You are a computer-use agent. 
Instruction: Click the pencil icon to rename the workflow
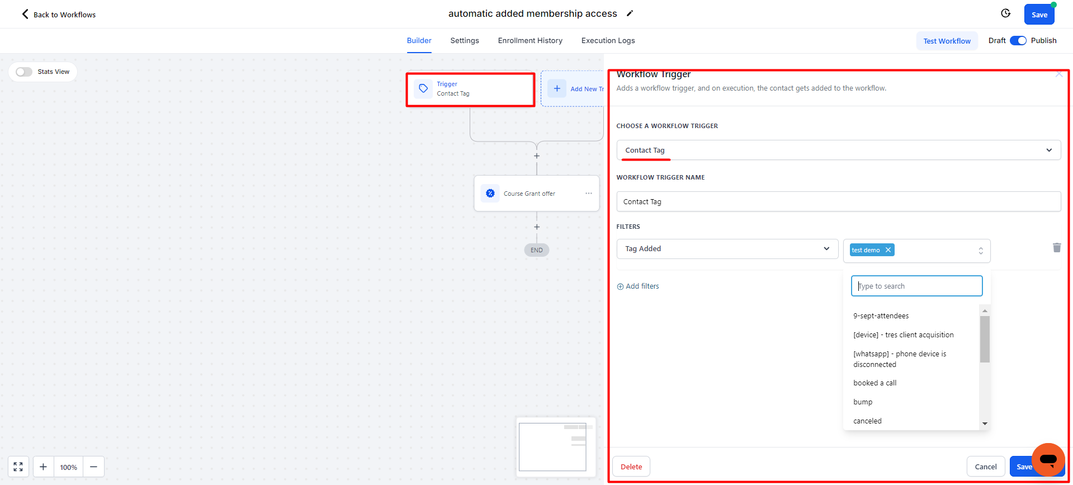pos(630,13)
